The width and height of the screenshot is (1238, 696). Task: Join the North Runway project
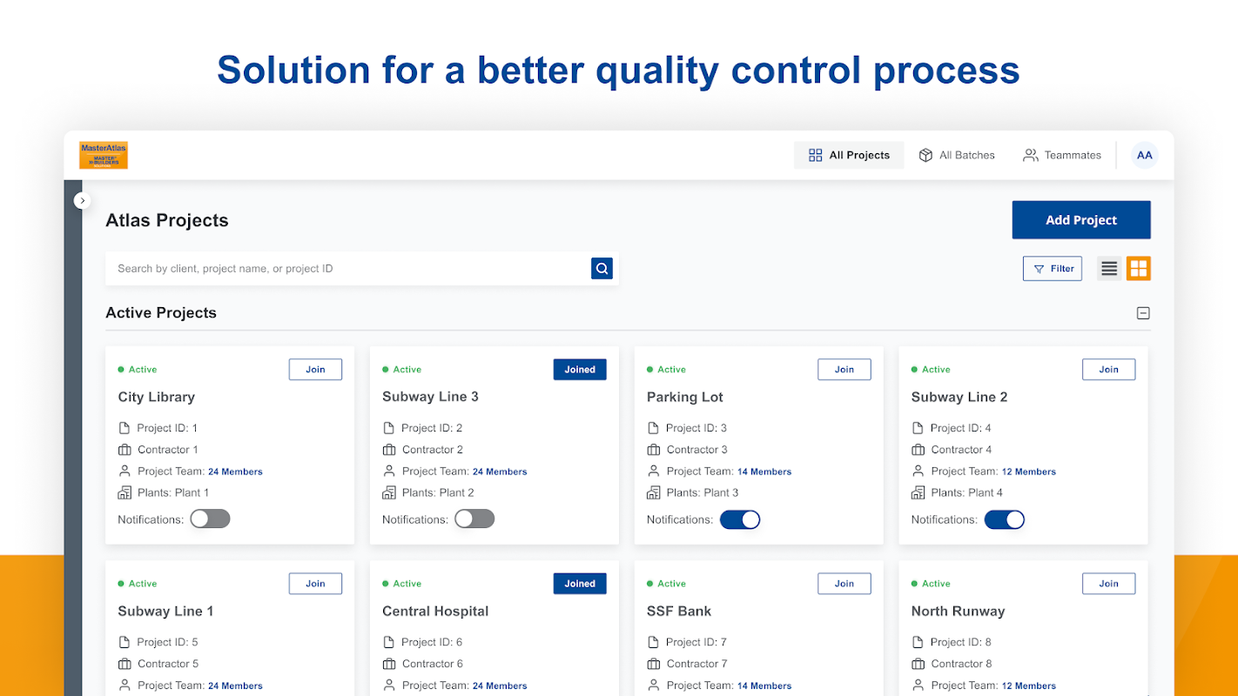tap(1108, 584)
